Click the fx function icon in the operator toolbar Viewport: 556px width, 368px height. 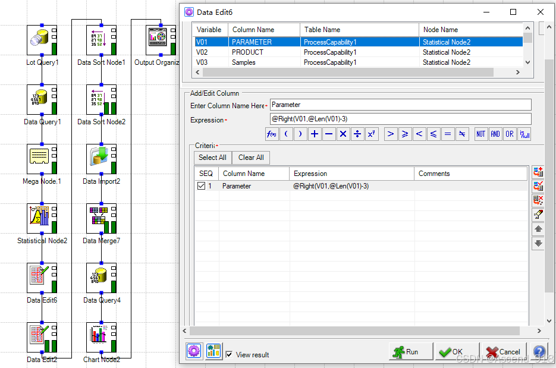271,134
